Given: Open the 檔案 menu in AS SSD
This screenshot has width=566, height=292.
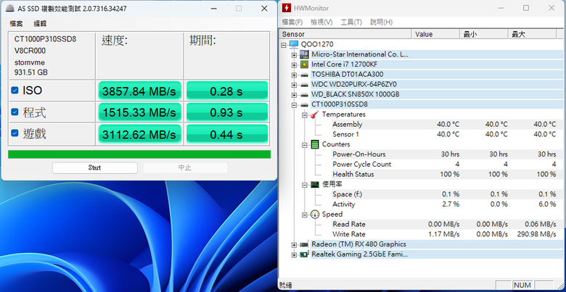Looking at the screenshot, I should 16,24.
